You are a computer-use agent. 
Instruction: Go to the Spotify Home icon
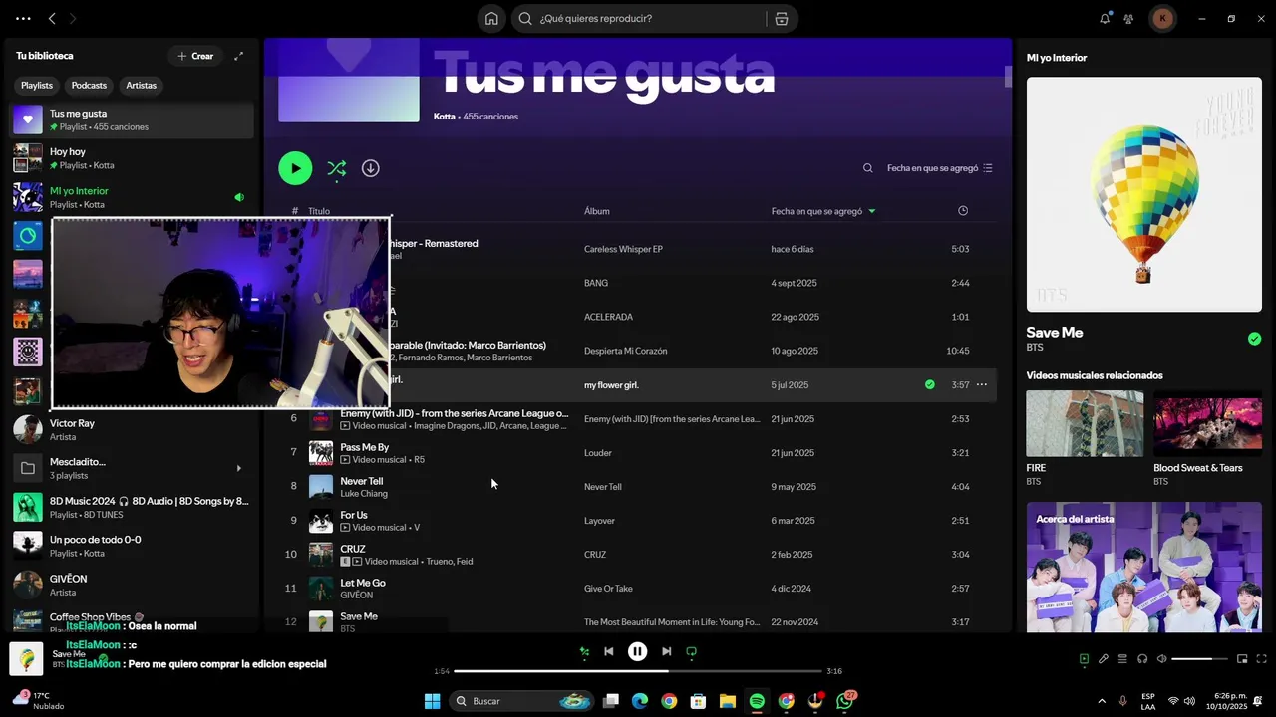[x=491, y=18]
